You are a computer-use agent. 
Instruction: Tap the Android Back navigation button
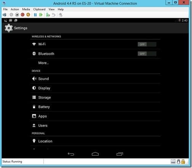click(71, 154)
